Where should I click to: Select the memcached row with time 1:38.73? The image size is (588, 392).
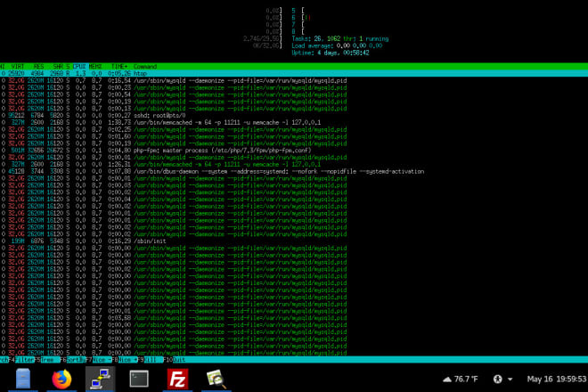point(294,123)
